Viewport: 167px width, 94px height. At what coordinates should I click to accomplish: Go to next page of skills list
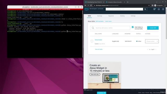click(x=156, y=50)
